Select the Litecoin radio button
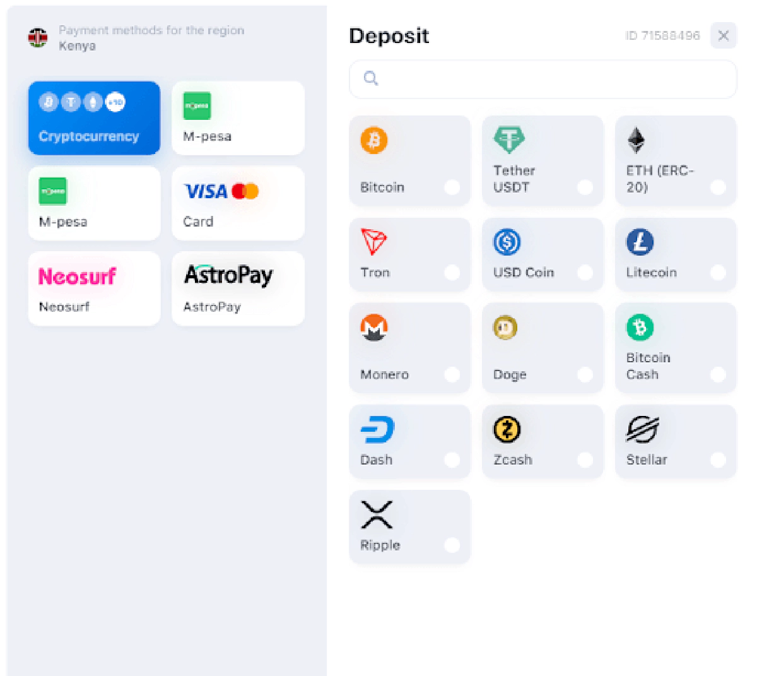 tap(718, 272)
